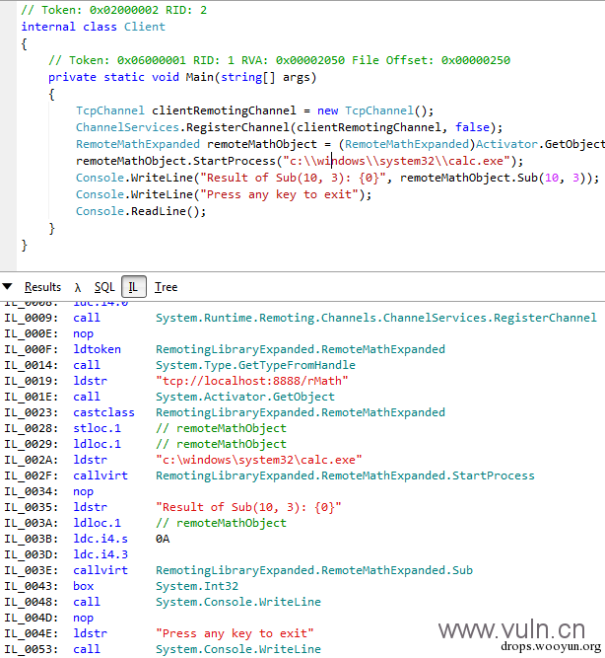
Task: Select IL_000F ldtoken row
Action: coord(225,349)
